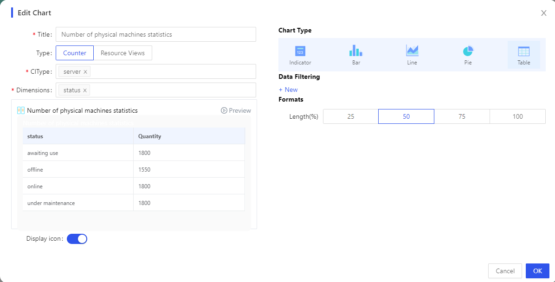The width and height of the screenshot is (555, 282).
Task: Choose the Counter type option
Action: (75, 53)
